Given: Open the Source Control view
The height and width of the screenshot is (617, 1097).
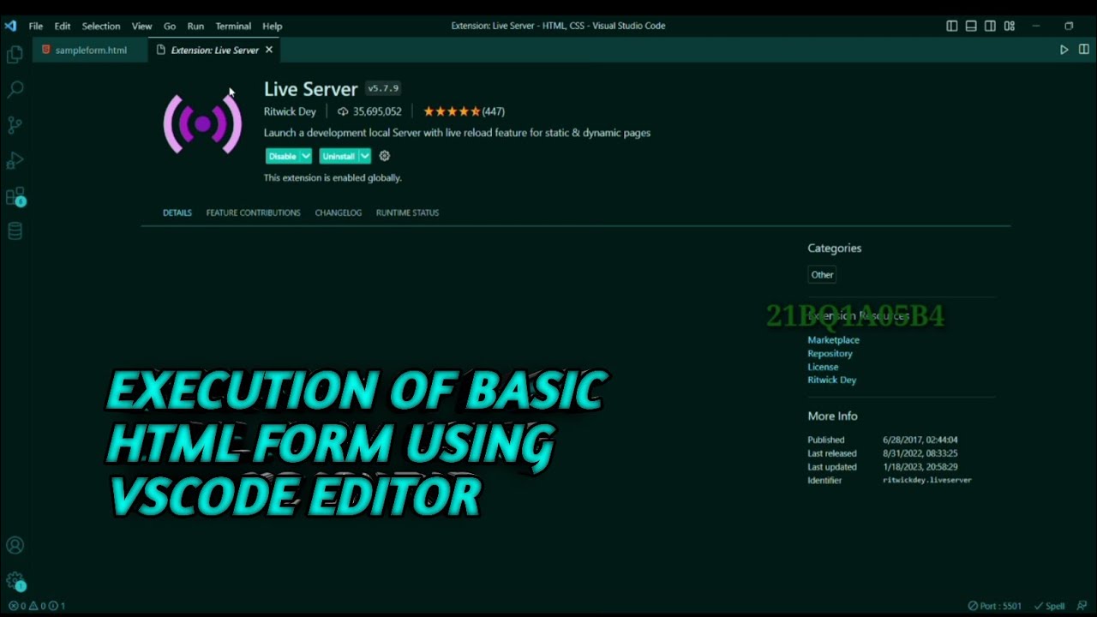Looking at the screenshot, I should 15,125.
